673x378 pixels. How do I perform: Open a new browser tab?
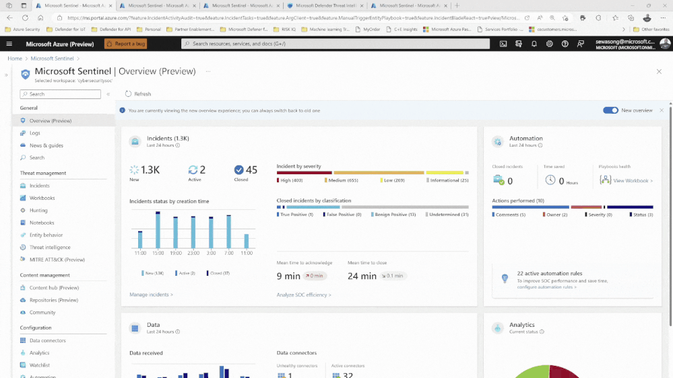coord(457,5)
